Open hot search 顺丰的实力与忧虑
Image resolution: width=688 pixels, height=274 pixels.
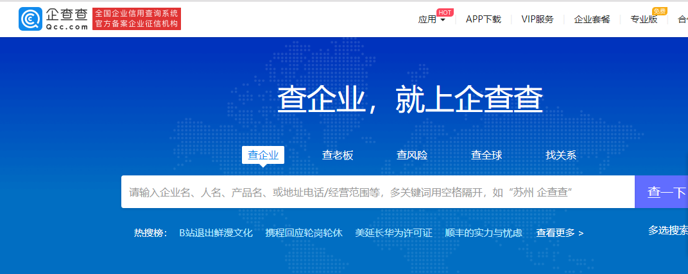pos(483,233)
